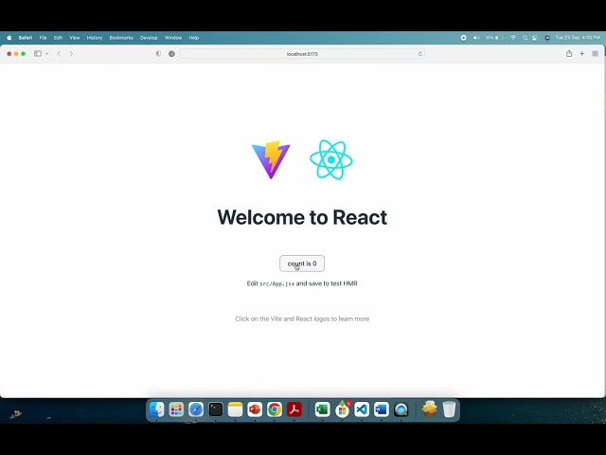
Task: Click the Safari icon in the dock
Action: click(x=196, y=409)
